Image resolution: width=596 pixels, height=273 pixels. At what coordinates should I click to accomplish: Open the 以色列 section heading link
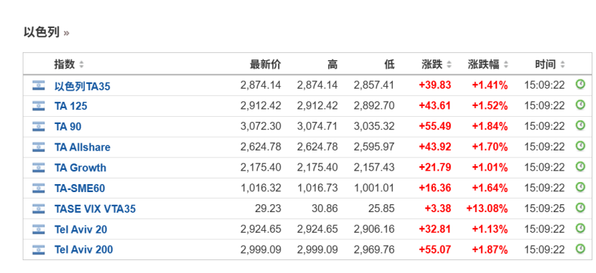[42, 33]
